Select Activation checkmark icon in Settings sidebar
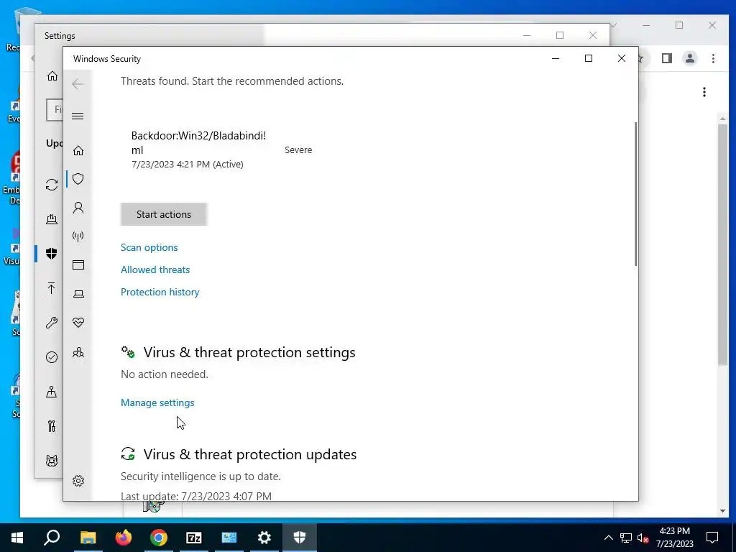The width and height of the screenshot is (736, 552). click(52, 357)
